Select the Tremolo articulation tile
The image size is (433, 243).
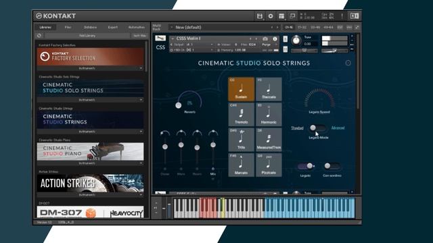point(241,114)
